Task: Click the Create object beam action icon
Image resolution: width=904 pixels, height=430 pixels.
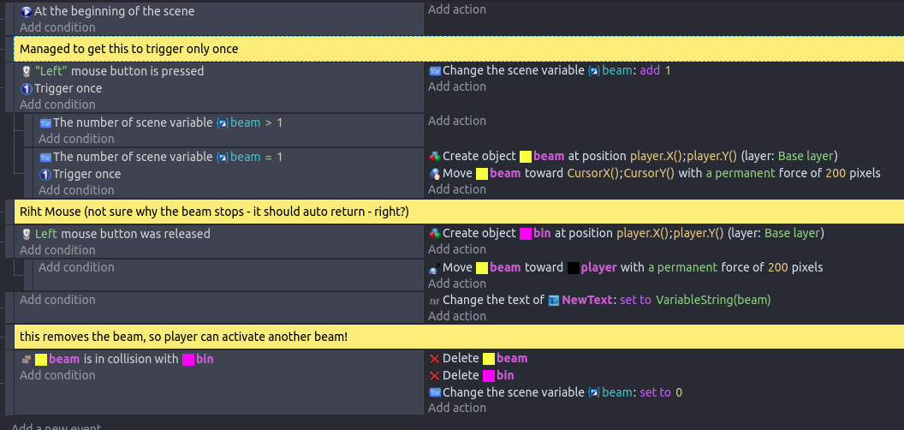Action: click(x=435, y=156)
